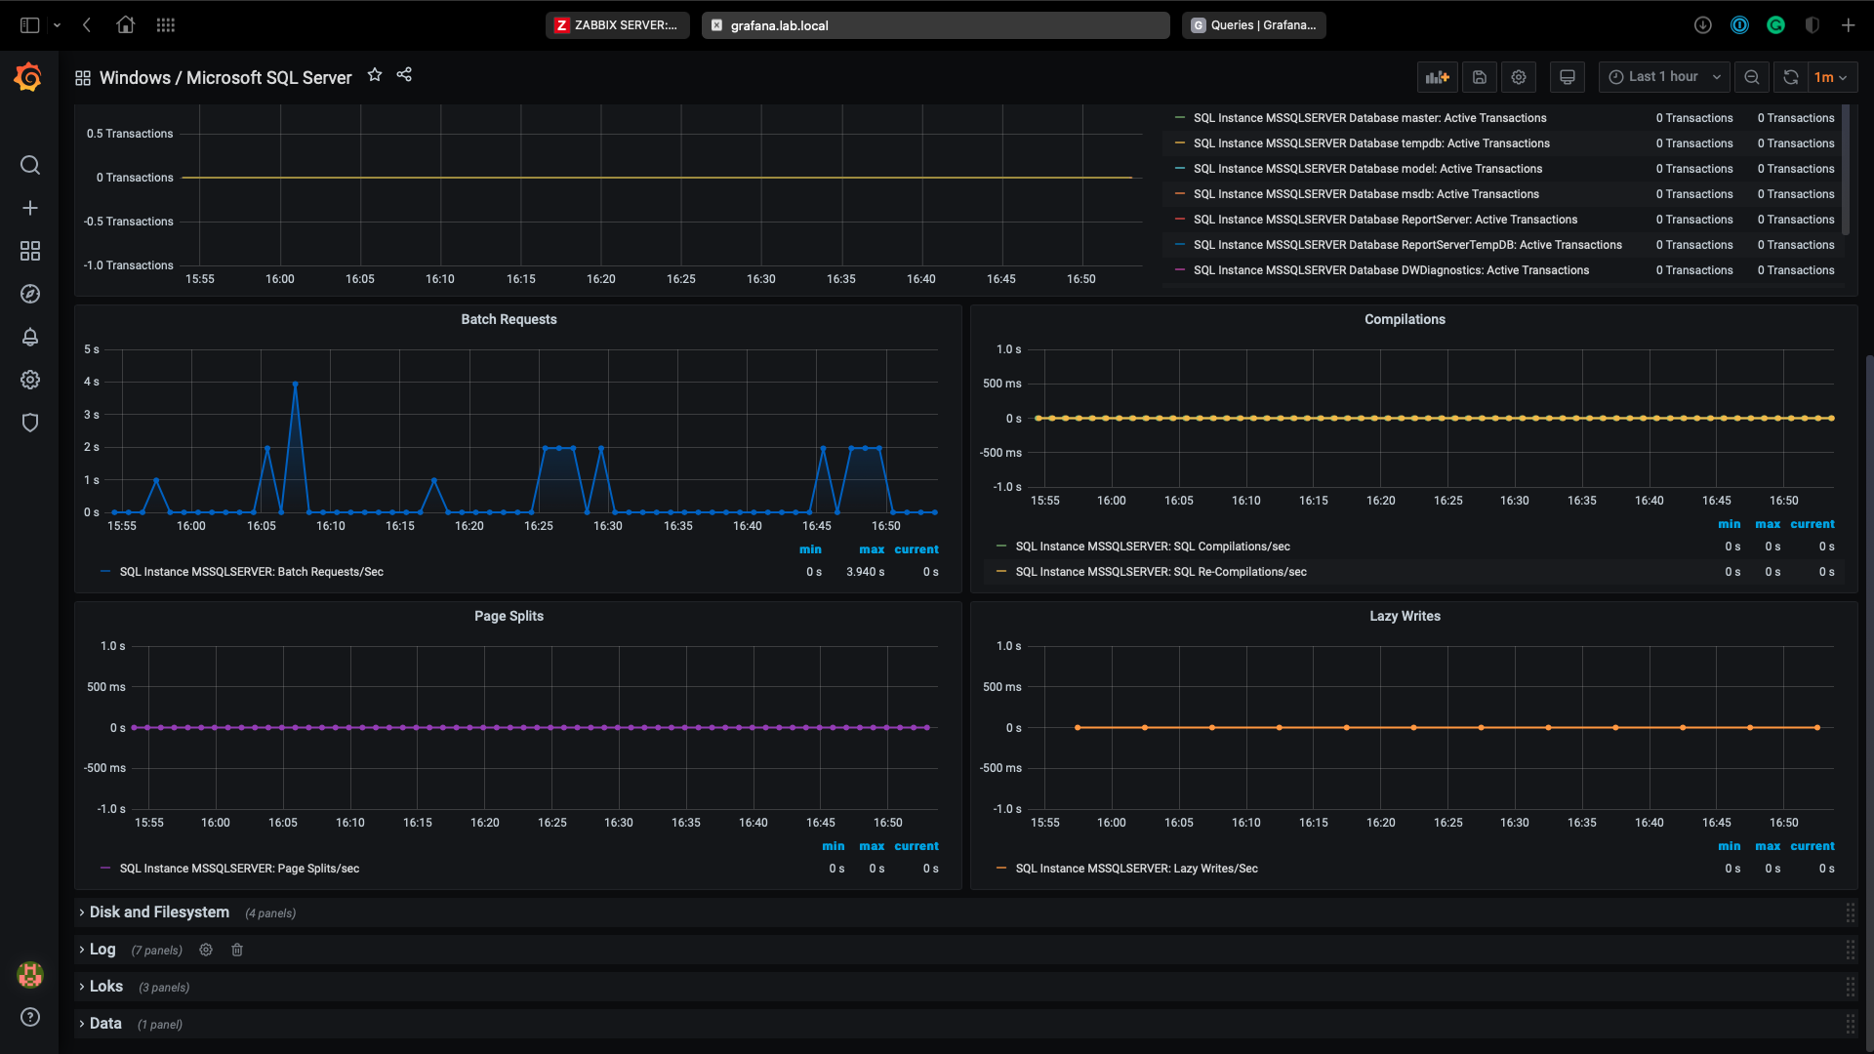Click the cycle view mode monitor icon
This screenshot has height=1054, width=1874.
click(1567, 77)
